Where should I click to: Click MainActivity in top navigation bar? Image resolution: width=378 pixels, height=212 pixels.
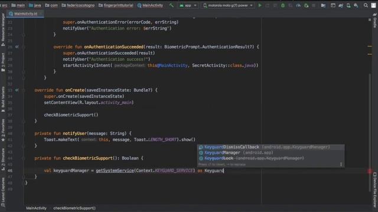[x=150, y=5]
